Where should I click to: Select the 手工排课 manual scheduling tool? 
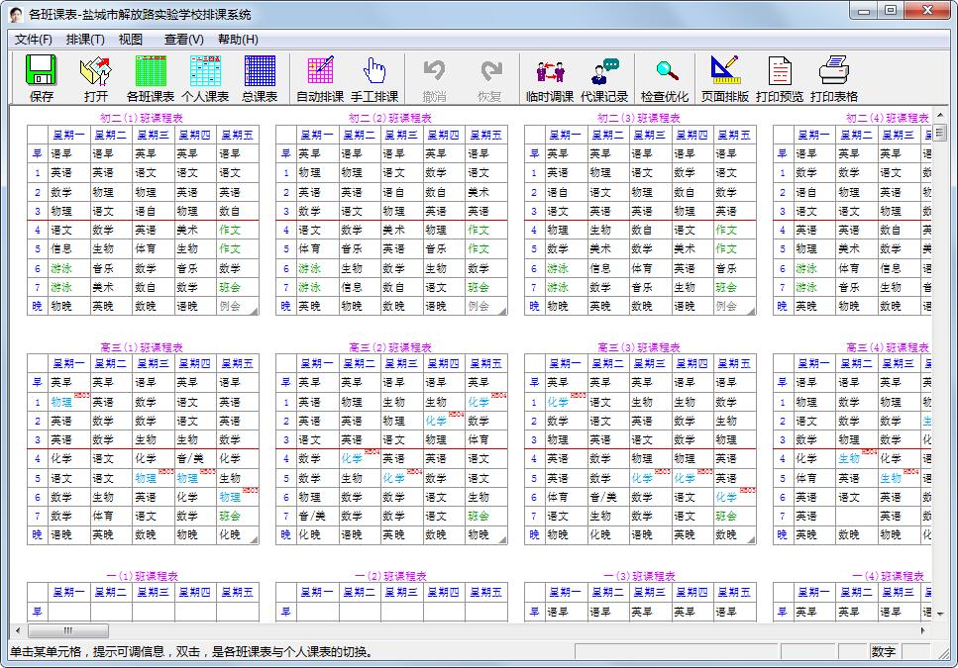[x=374, y=78]
